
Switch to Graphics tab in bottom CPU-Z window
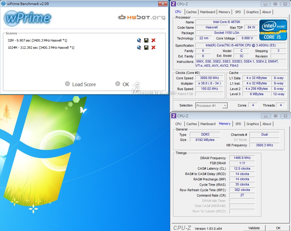pos(253,124)
